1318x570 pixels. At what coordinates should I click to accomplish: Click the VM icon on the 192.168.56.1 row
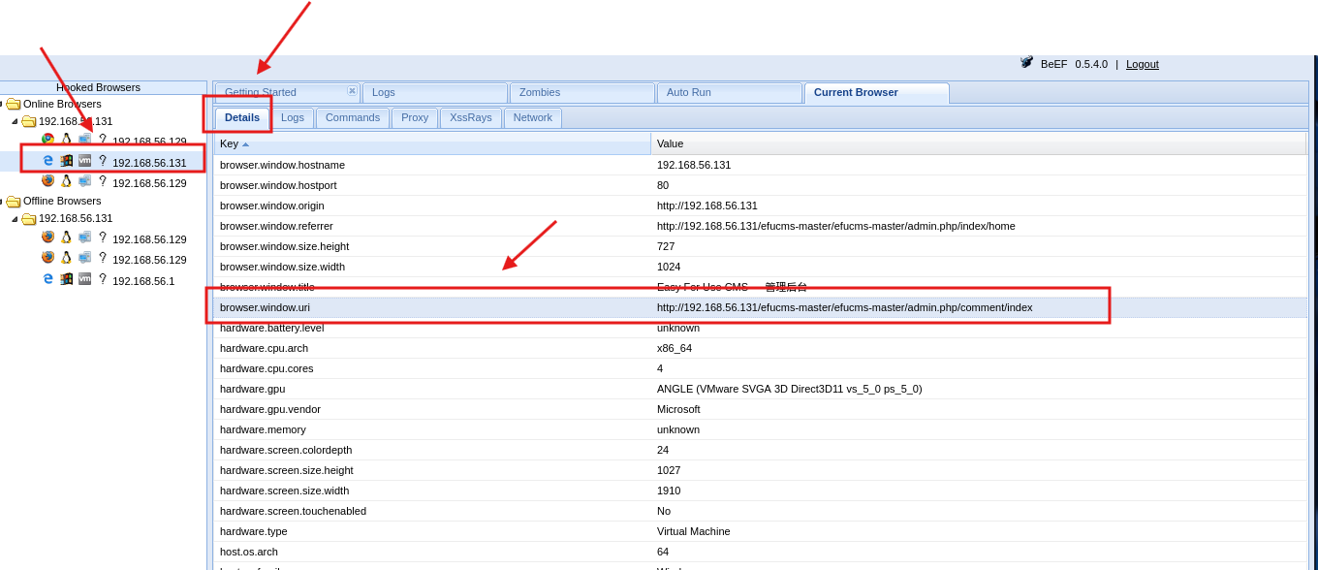(x=85, y=279)
